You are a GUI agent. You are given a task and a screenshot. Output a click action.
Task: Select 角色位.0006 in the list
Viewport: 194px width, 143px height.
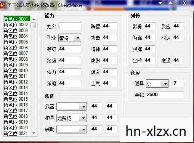(17, 48)
